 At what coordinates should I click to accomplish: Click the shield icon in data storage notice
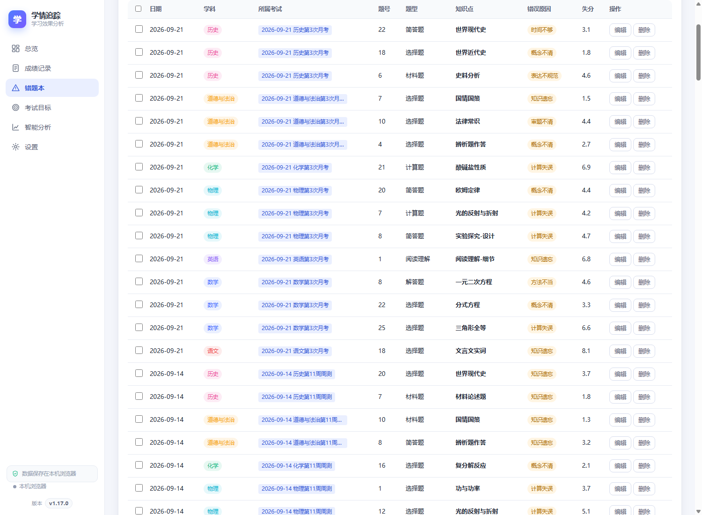pyautogui.click(x=15, y=474)
